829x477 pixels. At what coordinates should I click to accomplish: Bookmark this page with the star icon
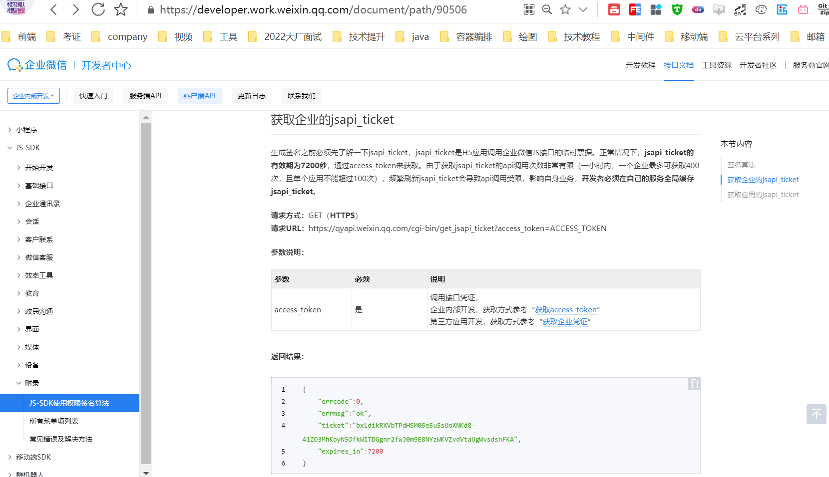(120, 9)
